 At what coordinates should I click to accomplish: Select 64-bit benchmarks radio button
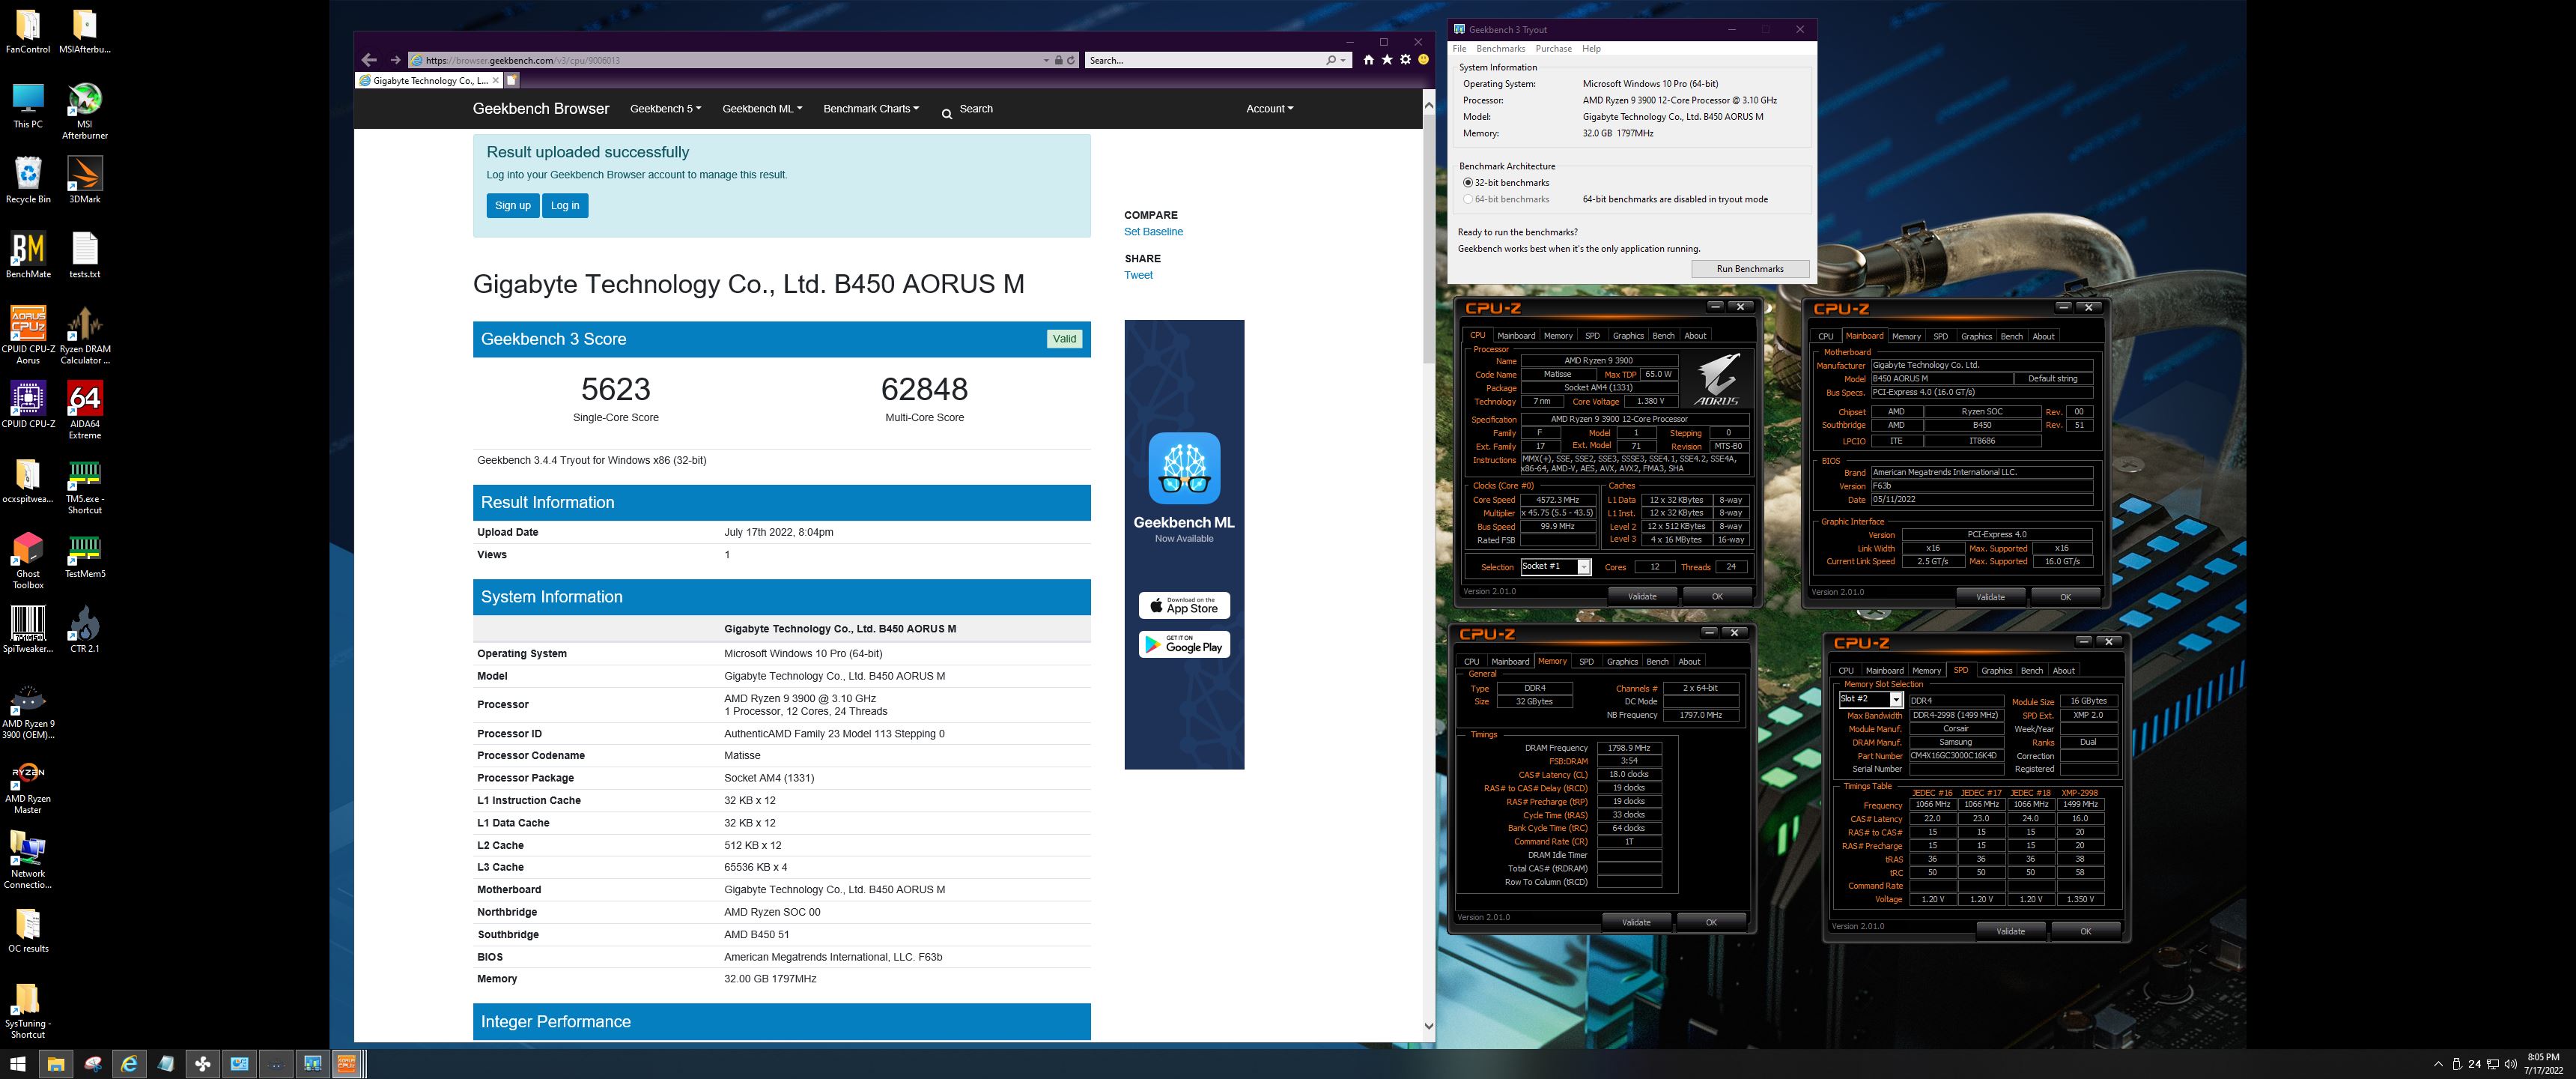click(1468, 199)
